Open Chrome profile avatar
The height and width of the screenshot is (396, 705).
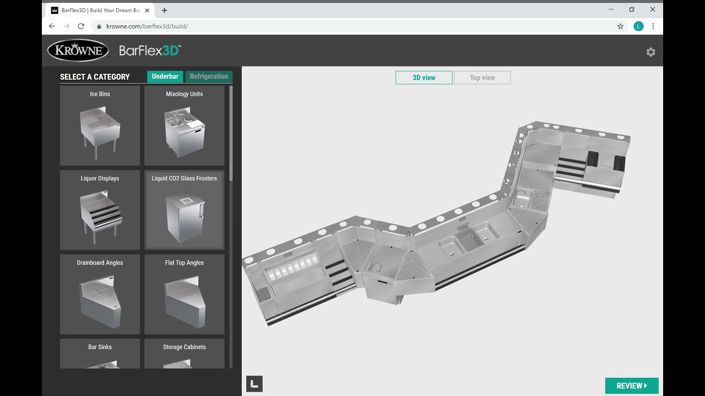[x=638, y=26]
